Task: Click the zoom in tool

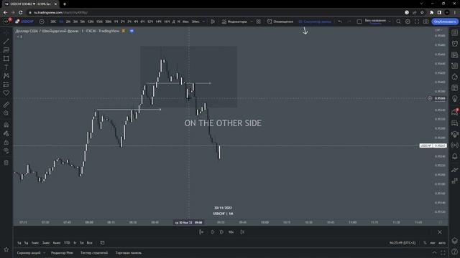Action: 6,113
